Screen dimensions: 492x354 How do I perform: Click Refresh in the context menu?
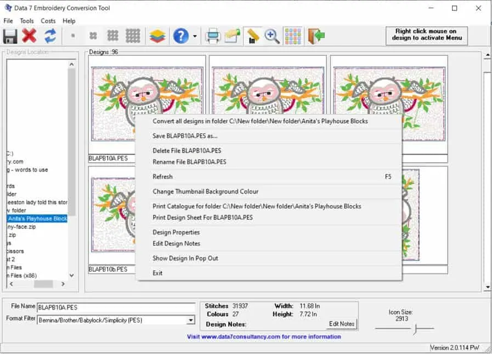pyautogui.click(x=269, y=177)
